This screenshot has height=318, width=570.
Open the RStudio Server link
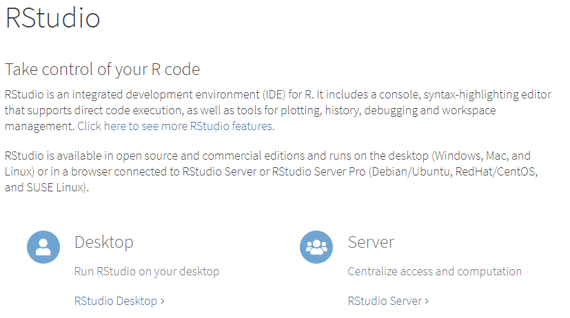(x=388, y=301)
